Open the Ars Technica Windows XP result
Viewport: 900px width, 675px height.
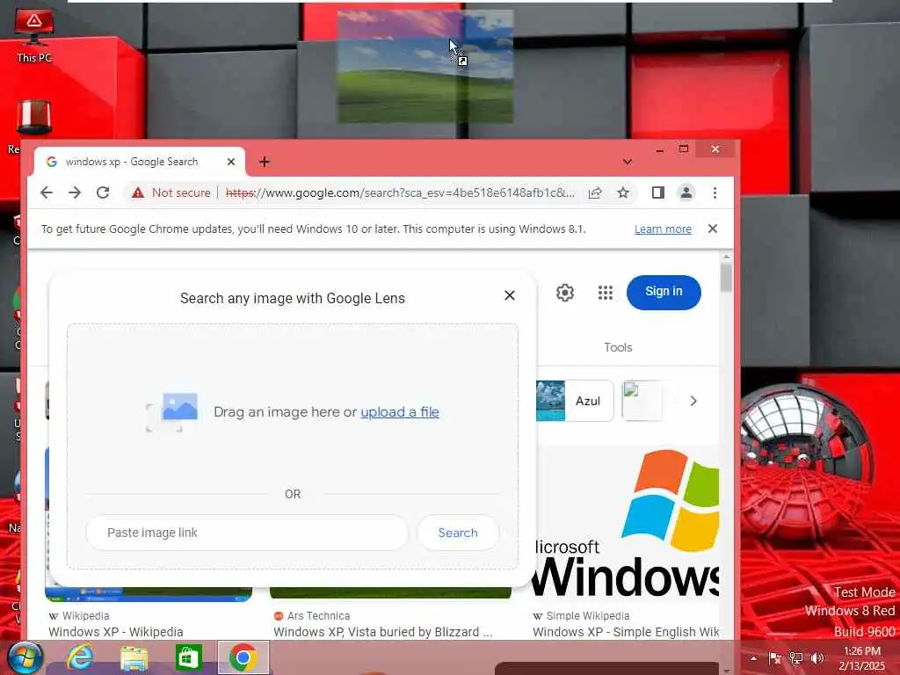(383, 631)
